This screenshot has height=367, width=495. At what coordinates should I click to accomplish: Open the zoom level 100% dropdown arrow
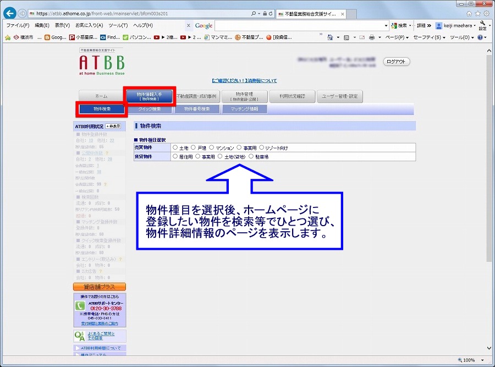click(483, 360)
